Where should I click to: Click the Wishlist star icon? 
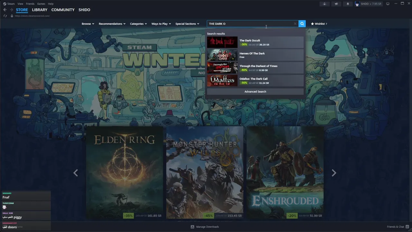312,24
